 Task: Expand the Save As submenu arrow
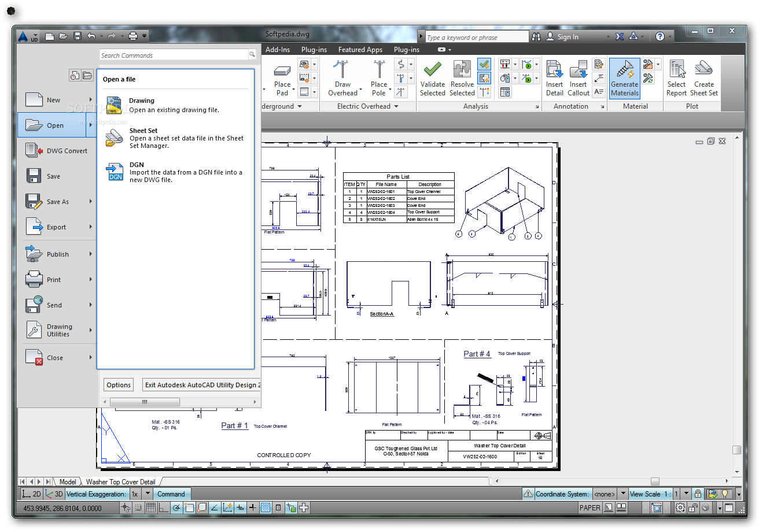[x=91, y=202]
